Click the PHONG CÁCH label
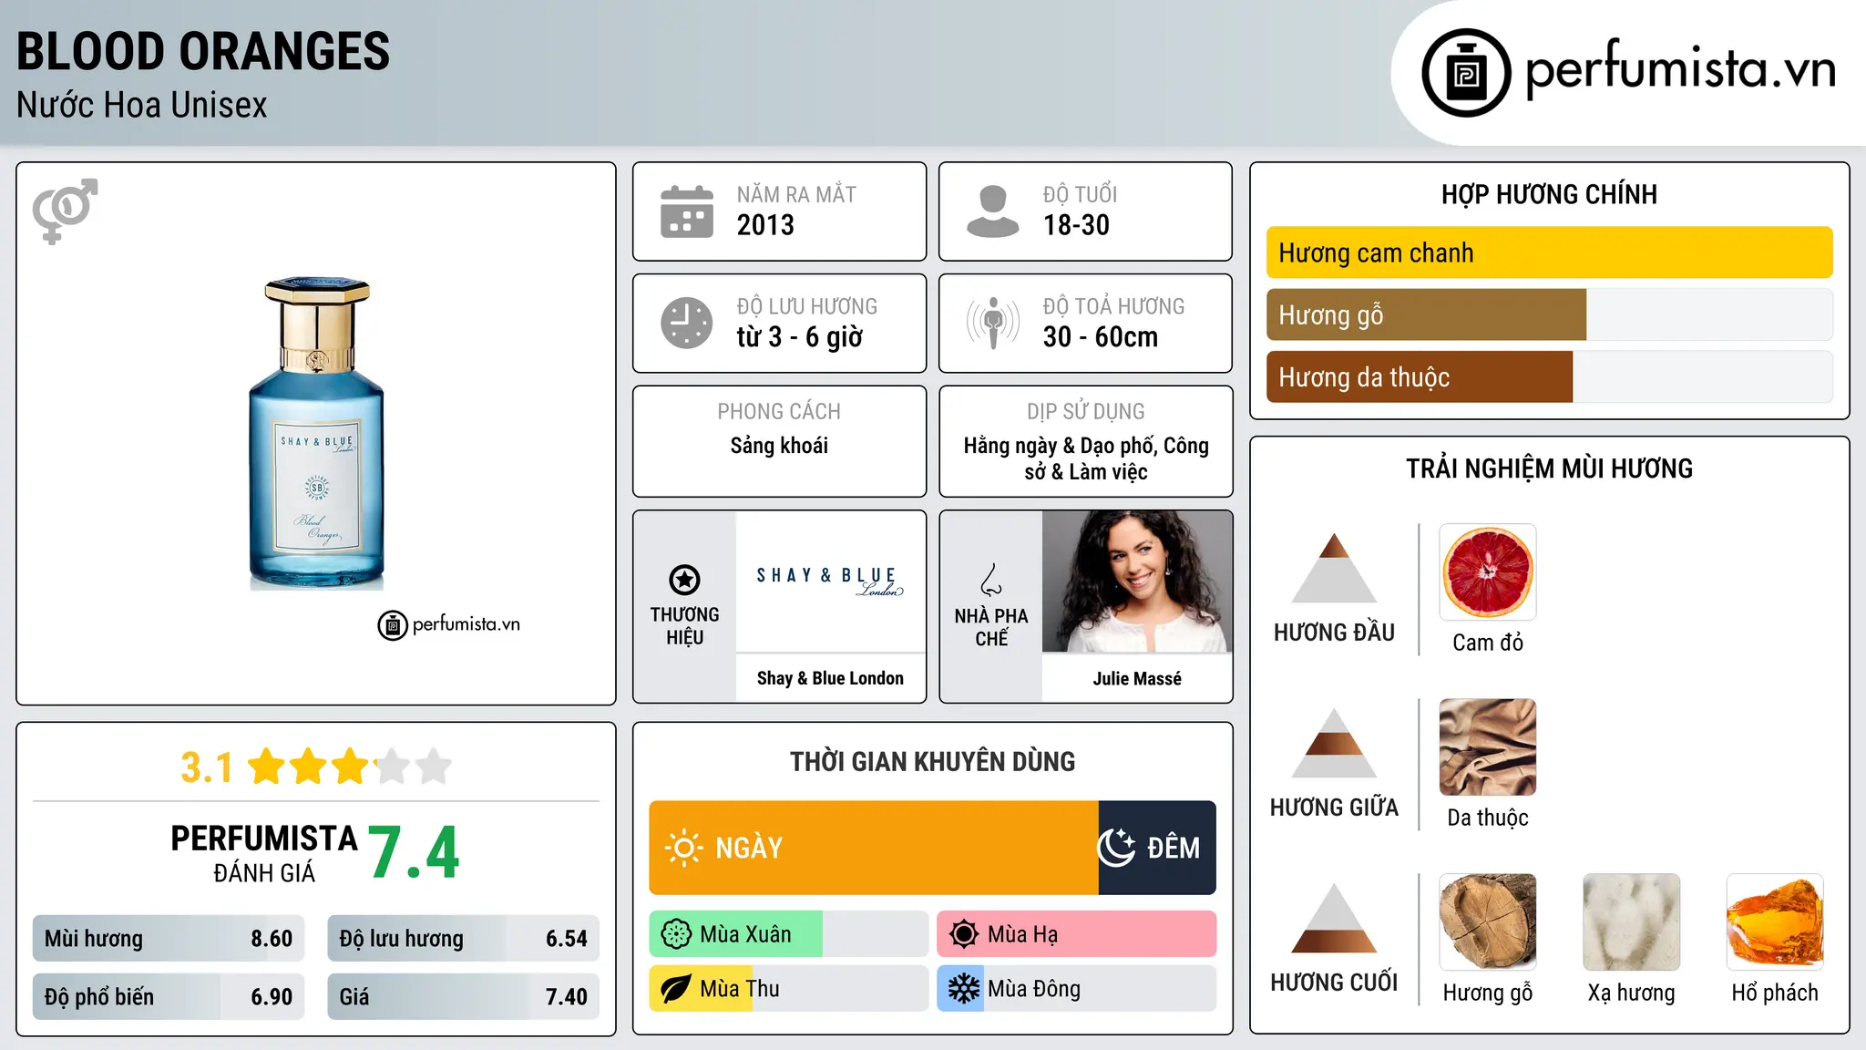 (x=779, y=412)
